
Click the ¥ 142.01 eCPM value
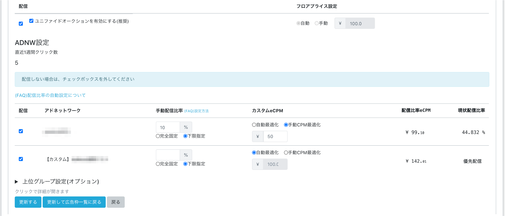pyautogui.click(x=416, y=161)
